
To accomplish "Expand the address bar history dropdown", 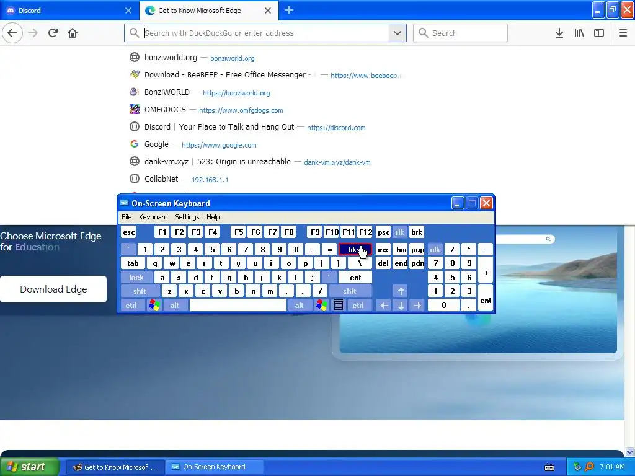I will [x=397, y=33].
